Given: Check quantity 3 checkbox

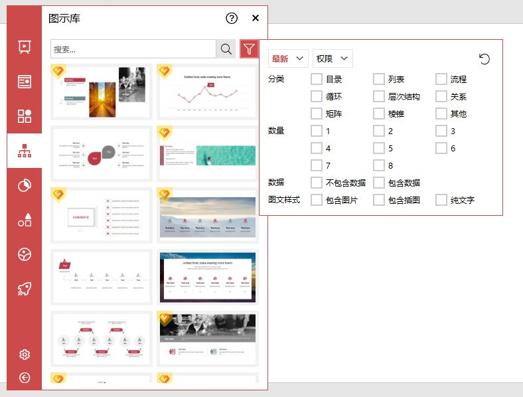Looking at the screenshot, I should [441, 131].
